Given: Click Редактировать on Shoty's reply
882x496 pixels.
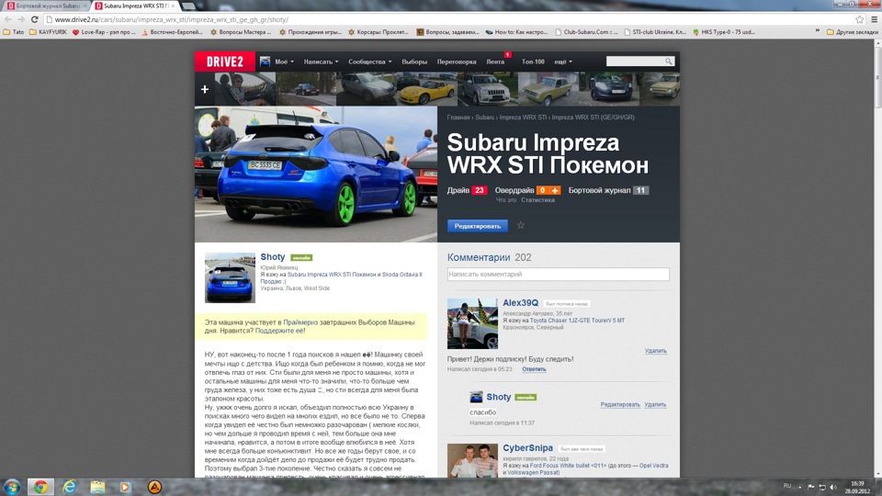Looking at the screenshot, I should [620, 405].
